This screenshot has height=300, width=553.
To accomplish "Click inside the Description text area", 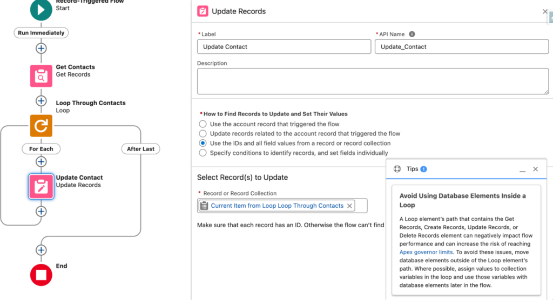I will (373, 81).
